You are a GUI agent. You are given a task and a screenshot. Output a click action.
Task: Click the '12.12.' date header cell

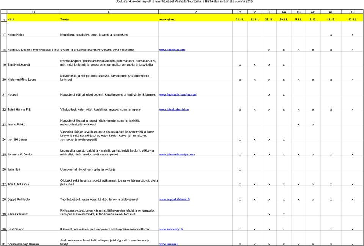(x=331, y=18)
